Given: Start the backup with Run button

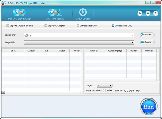Looking at the screenshot, I should click(148, 107).
